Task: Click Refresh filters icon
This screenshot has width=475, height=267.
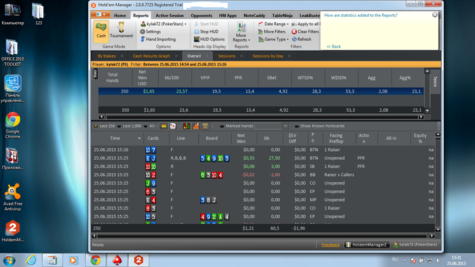Action: pyautogui.click(x=294, y=39)
